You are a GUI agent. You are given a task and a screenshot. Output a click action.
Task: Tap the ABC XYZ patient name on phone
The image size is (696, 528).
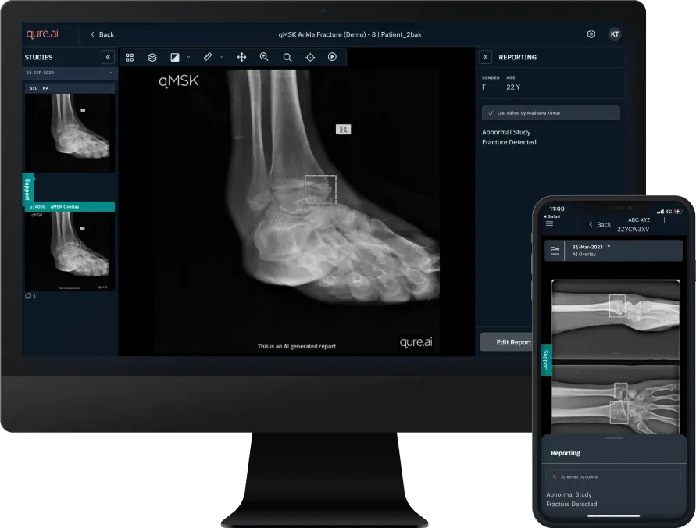click(639, 219)
